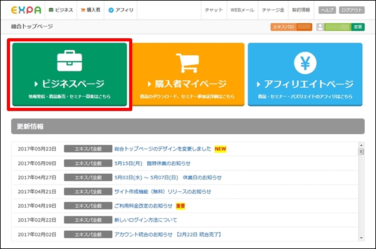Open アカウント統合のお知らせ link
This screenshot has height=249, width=376.
click(168, 235)
